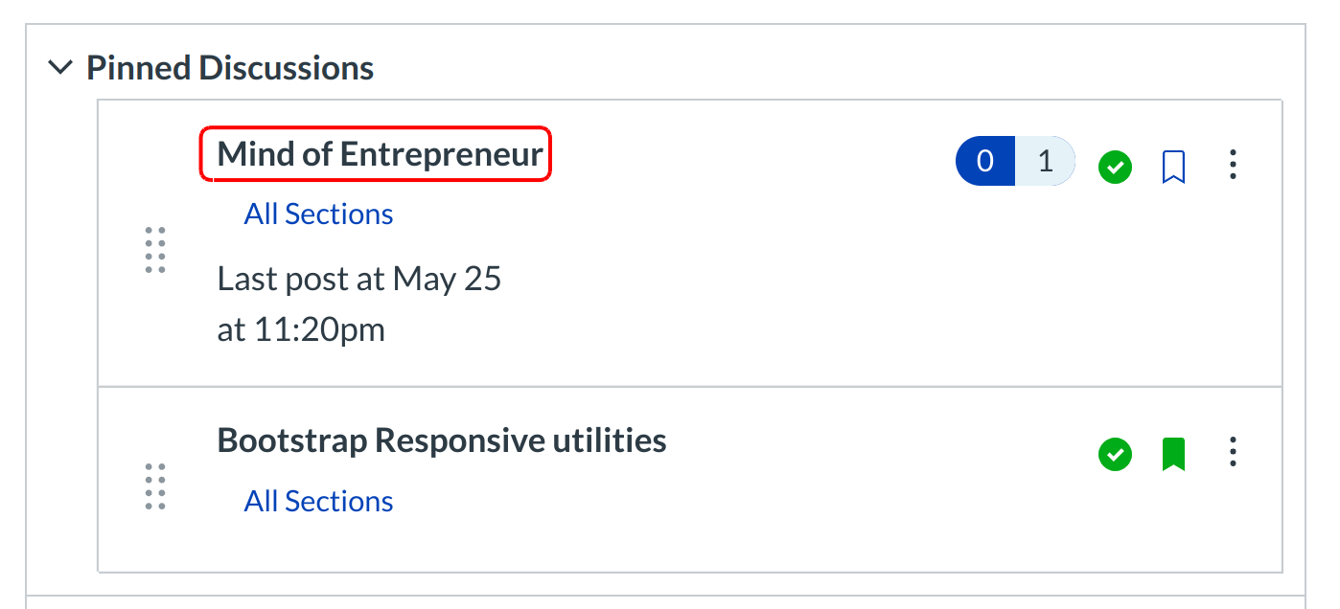Screen dimensions: 1340x609
Task: Toggle published status of Bootstrap Responsive utilities
Action: click(1115, 454)
